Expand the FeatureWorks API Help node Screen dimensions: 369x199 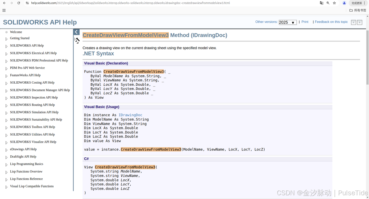(x=6, y=76)
